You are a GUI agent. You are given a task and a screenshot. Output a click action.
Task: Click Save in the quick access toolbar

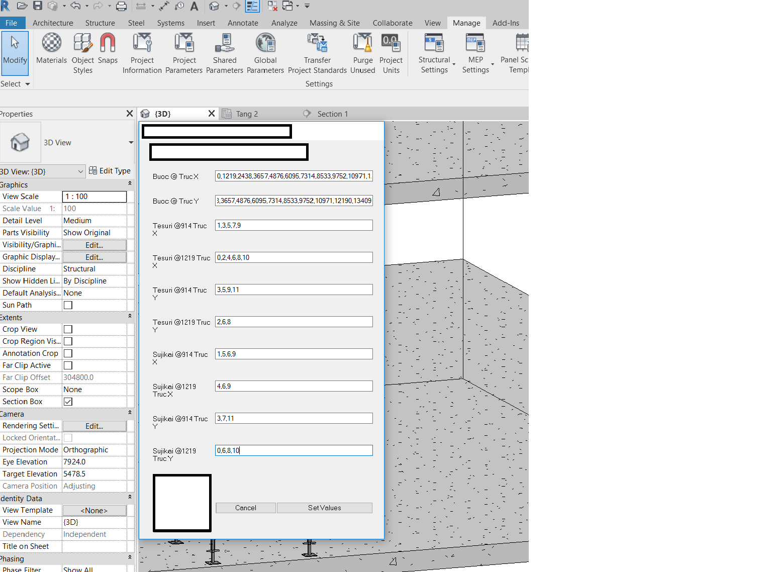pyautogui.click(x=37, y=6)
